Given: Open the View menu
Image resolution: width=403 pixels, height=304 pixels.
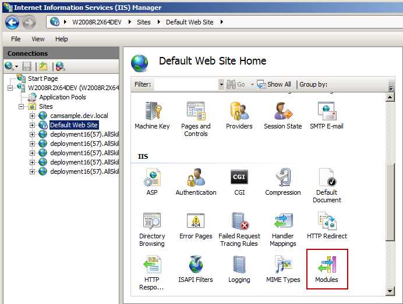Looking at the screenshot, I should click(x=38, y=39).
